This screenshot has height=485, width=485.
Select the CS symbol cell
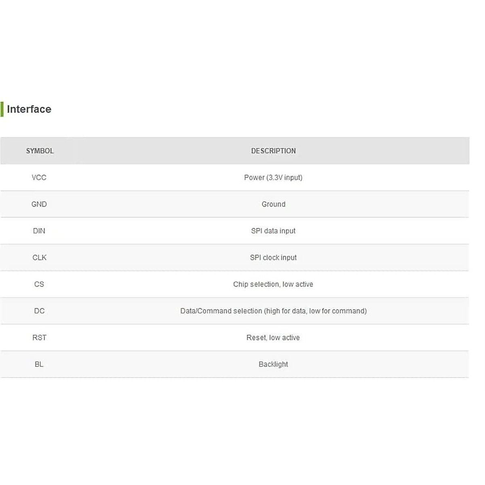point(39,284)
